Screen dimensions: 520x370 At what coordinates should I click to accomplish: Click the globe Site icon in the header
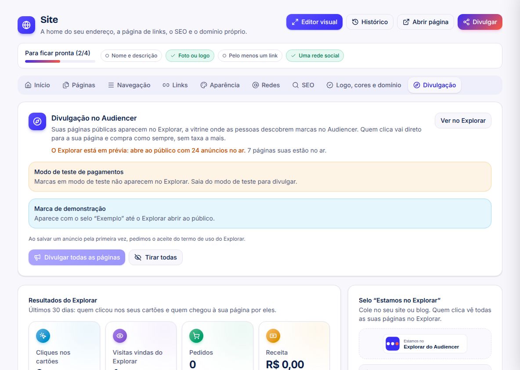[x=26, y=25]
